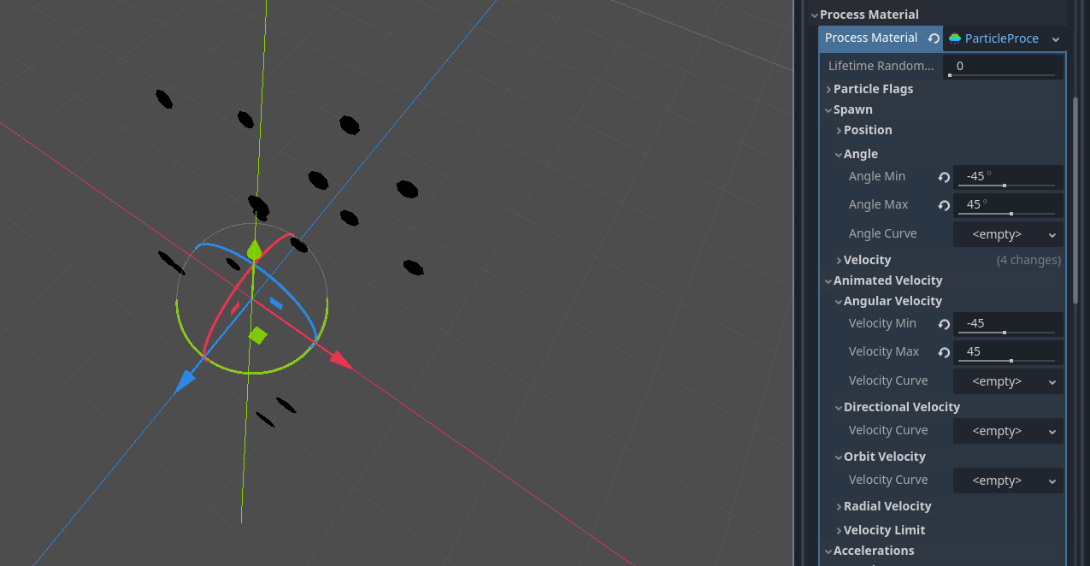Collapse the Spawn section
This screenshot has height=566, width=1090.
click(x=852, y=109)
